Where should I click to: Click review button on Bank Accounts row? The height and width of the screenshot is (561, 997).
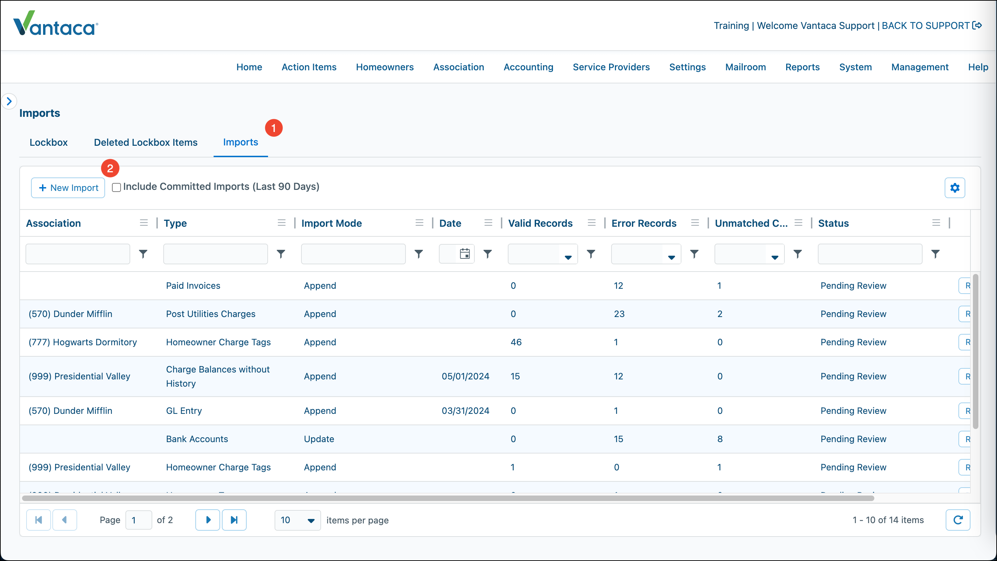click(x=965, y=439)
